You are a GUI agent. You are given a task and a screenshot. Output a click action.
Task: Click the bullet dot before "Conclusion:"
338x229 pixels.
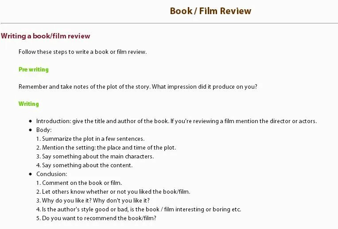coord(31,174)
